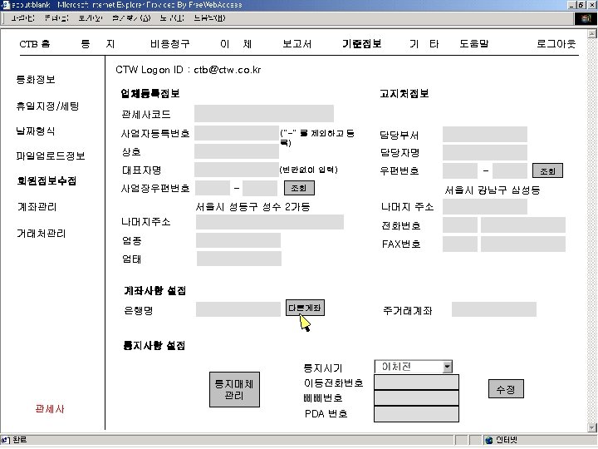Viewport: 598px width, 449px height.
Task: Focus the 주거래계좌 input field
Action: click(x=494, y=309)
